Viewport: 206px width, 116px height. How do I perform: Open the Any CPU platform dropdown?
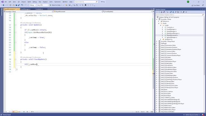[43, 5]
